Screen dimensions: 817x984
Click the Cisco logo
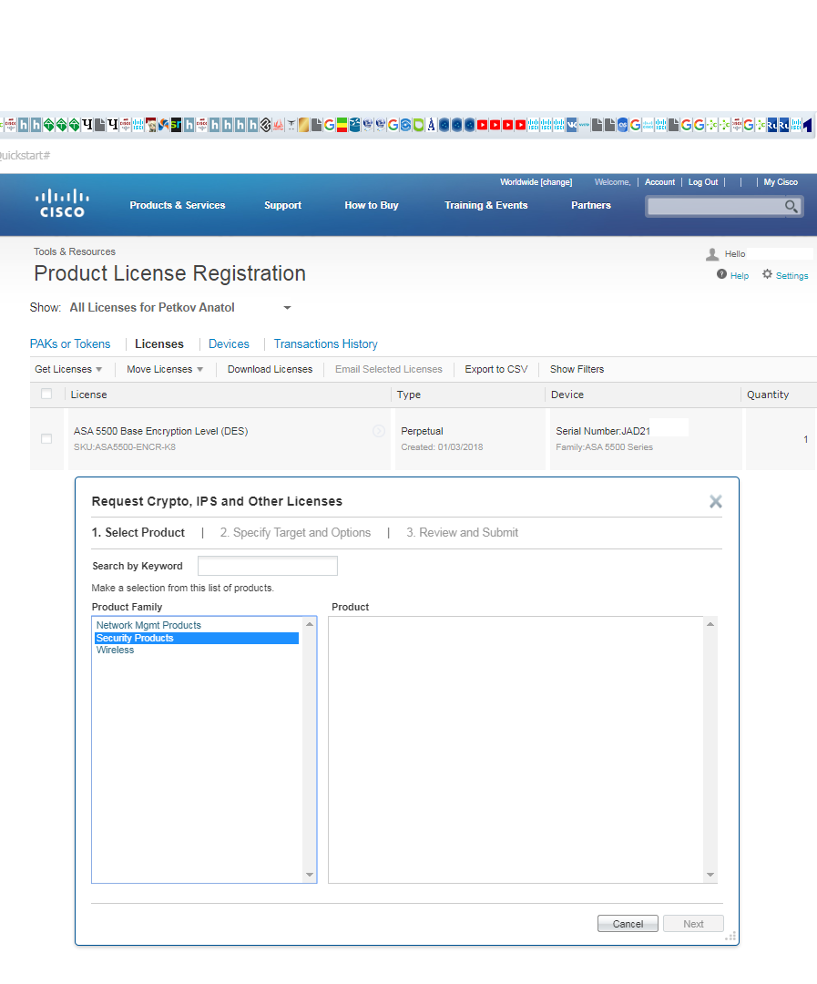(61, 203)
